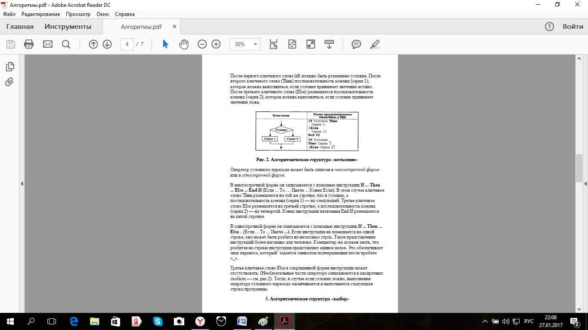Switch to the Главная tab

20,27
